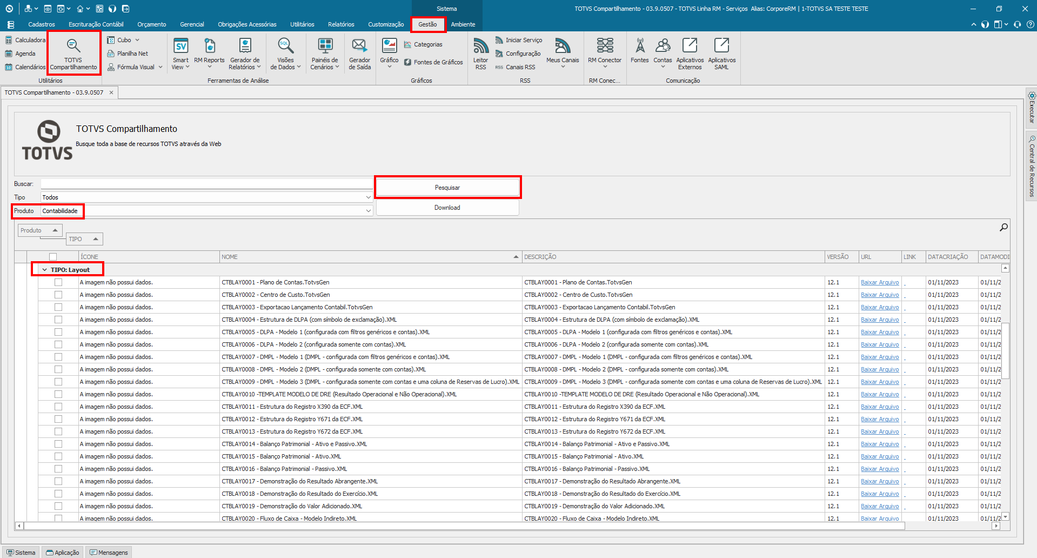Click Baixar Arquivo for CTBLAY0001
Viewport: 1037px width, 558px height.
click(x=880, y=282)
